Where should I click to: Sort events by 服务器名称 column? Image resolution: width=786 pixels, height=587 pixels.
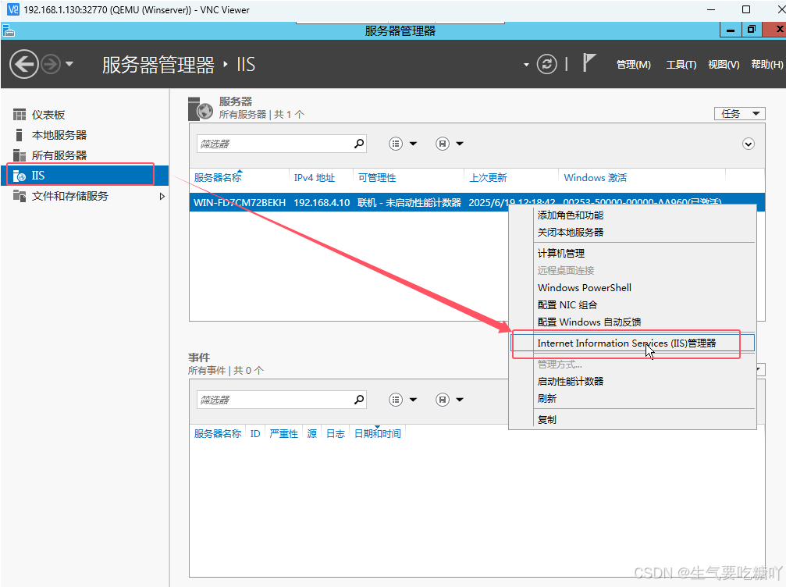(218, 433)
